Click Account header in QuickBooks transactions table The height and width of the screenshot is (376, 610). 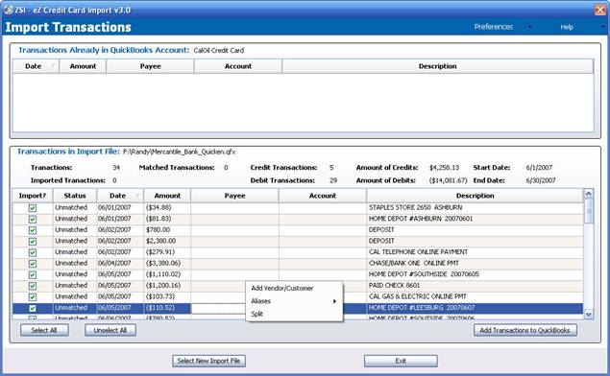click(x=238, y=66)
